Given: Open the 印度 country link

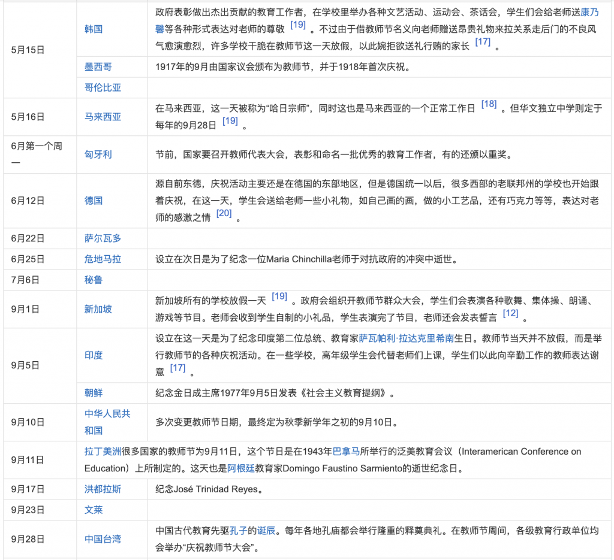Looking at the screenshot, I should click(93, 355).
